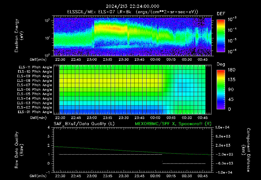This screenshot has width=261, height=180.
Task: Click the spectrogram's 00:00 time tick label
Action: click(155, 59)
